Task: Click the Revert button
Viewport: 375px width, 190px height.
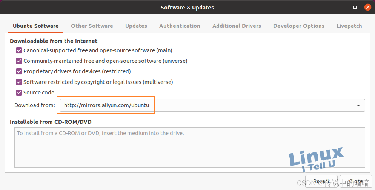Action: (321, 182)
